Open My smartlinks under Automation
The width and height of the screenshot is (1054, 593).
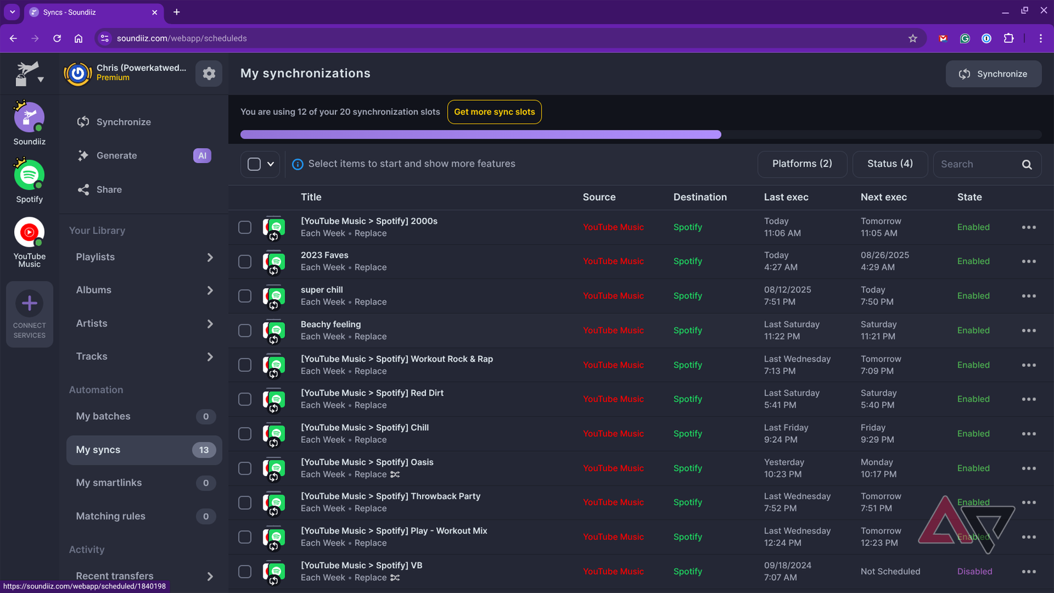pos(144,483)
